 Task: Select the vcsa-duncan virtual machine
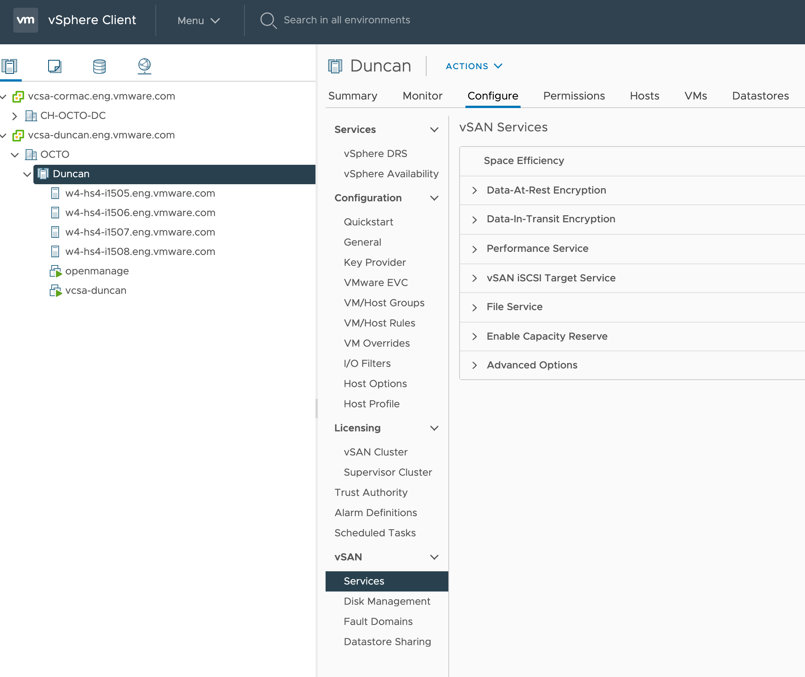96,290
